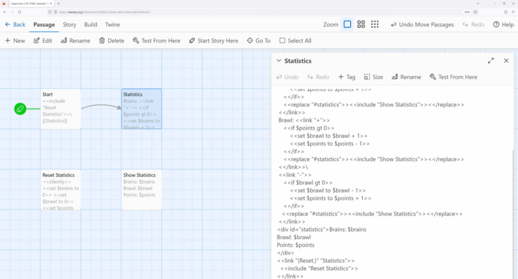The image size is (518, 279).
Task: Choose the nine-dot smallest zoom view
Action: coord(375,24)
